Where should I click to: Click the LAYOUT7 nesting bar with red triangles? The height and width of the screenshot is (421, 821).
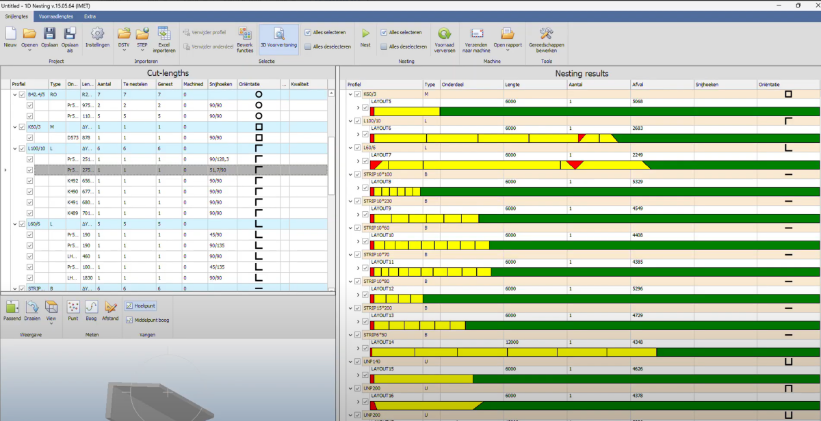click(x=595, y=165)
